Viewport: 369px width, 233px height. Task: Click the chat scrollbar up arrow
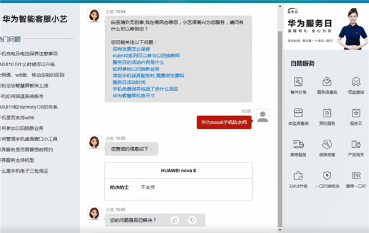(x=280, y=6)
